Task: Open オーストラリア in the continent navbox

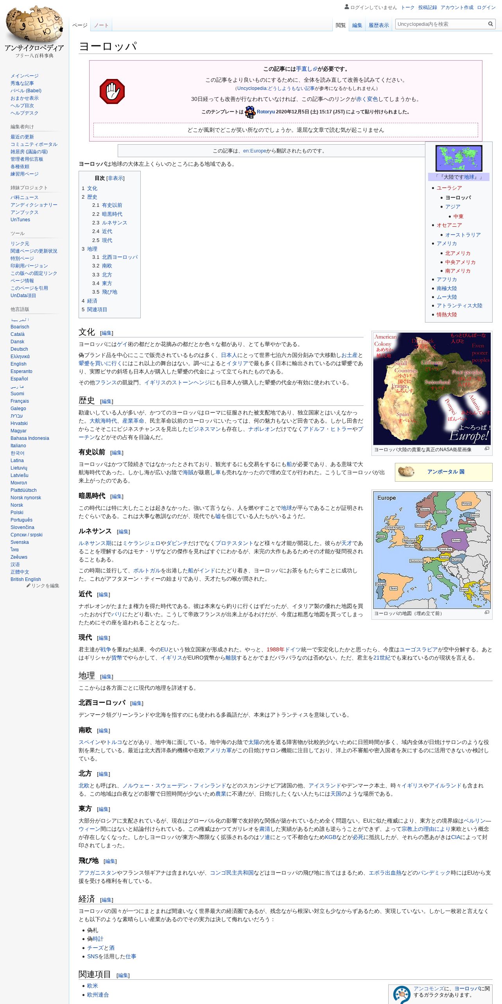Action: pos(463,235)
